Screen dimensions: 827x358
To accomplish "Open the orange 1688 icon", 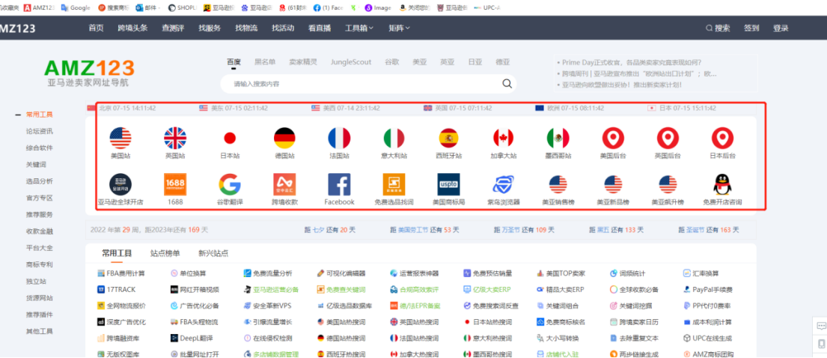I will click(175, 184).
